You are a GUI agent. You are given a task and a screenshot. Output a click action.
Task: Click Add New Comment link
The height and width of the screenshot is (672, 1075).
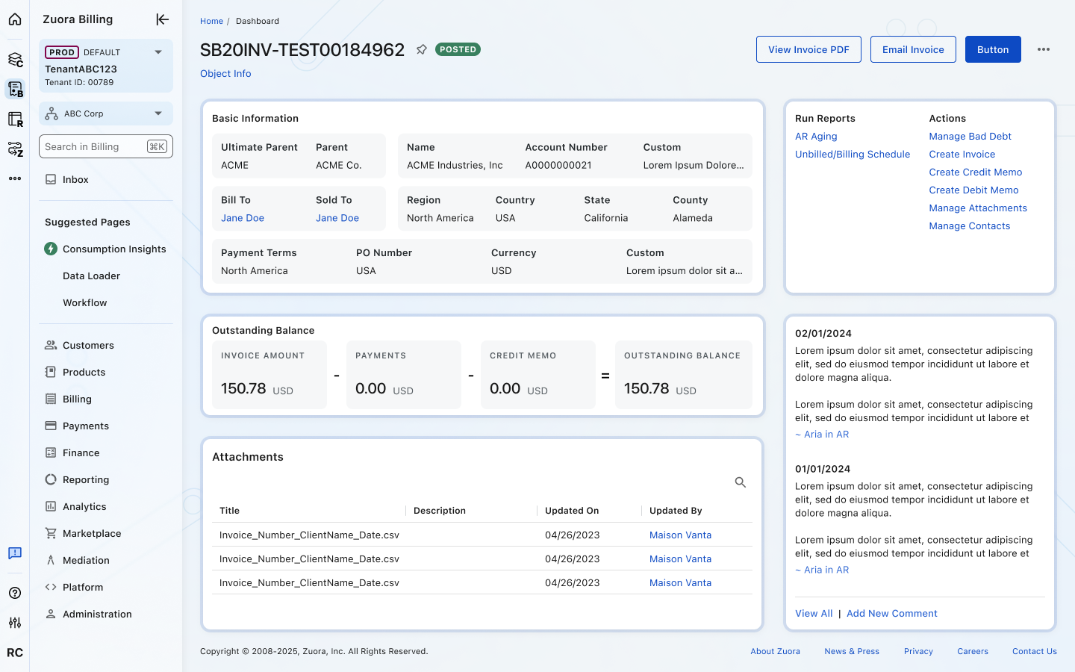tap(891, 614)
